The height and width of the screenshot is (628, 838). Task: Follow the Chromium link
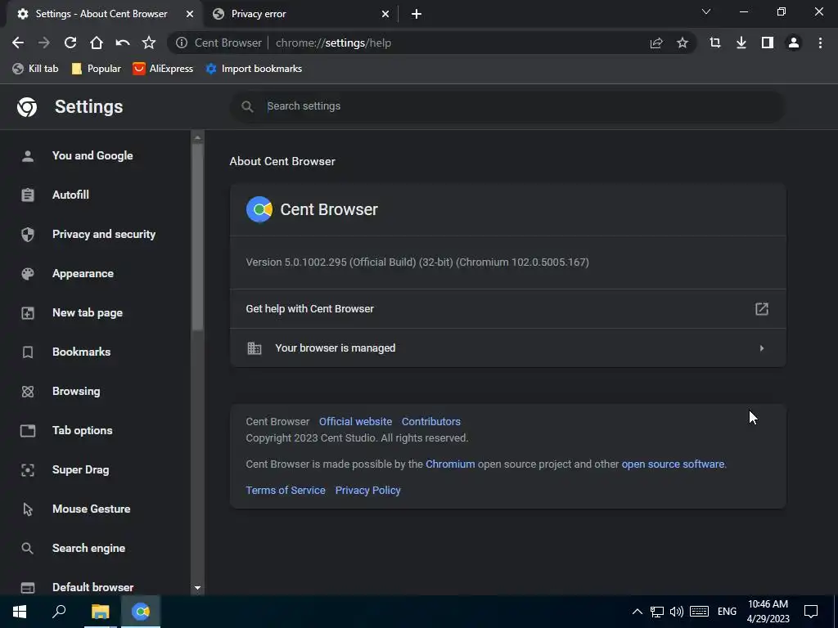450,464
